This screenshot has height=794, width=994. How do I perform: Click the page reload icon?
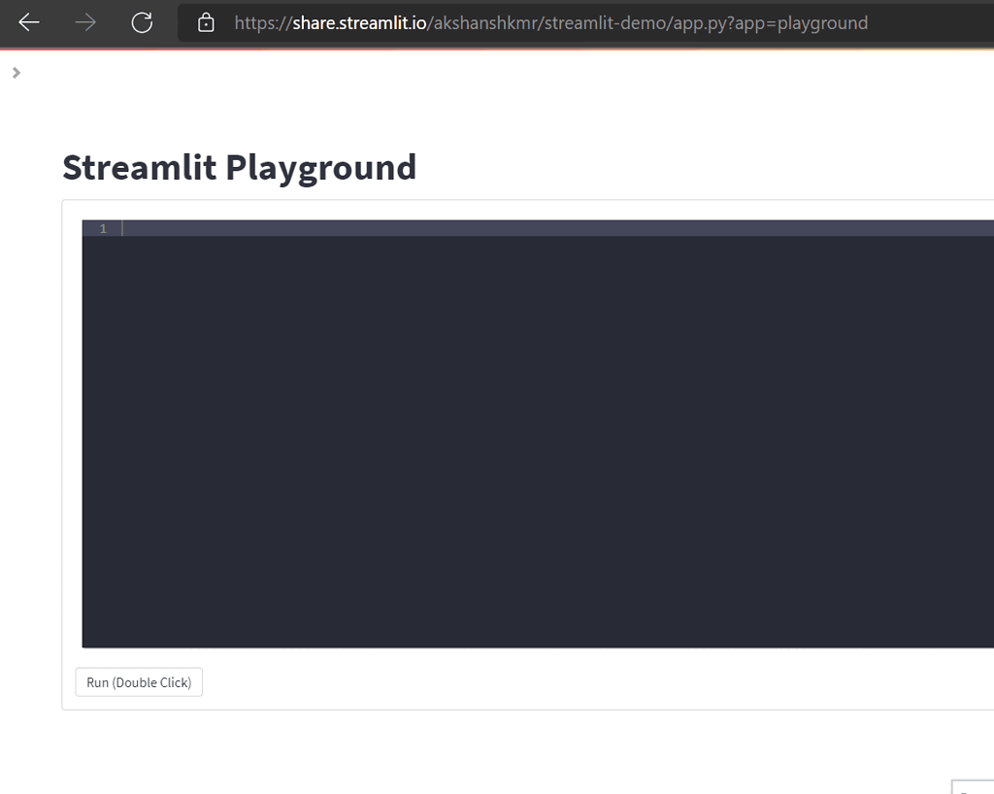point(142,22)
